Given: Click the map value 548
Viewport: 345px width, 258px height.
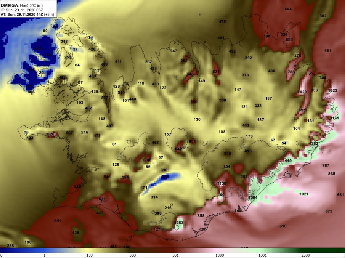Looking at the screenshot, I should [x=107, y=177].
